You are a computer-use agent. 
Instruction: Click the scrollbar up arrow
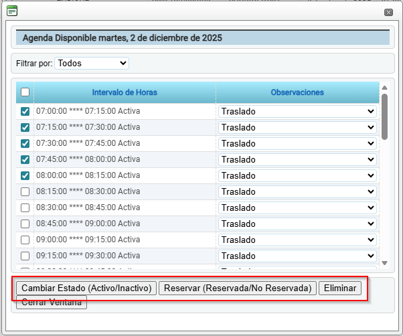384,88
